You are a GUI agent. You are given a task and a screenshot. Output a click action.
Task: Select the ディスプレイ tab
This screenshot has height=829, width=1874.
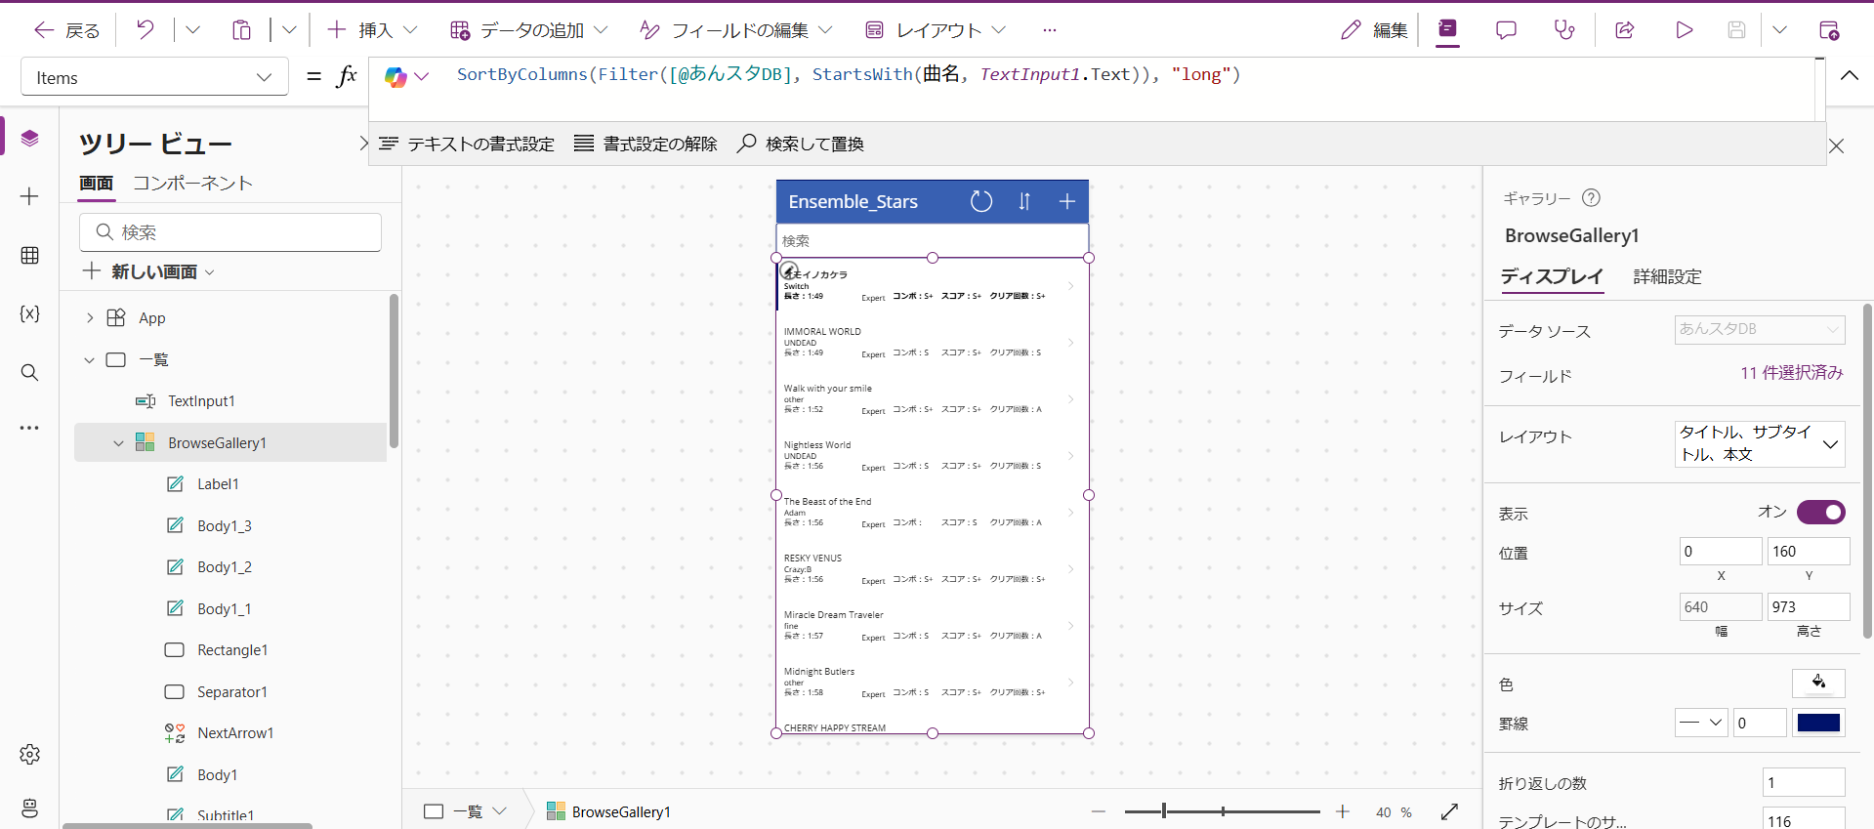tap(1552, 276)
